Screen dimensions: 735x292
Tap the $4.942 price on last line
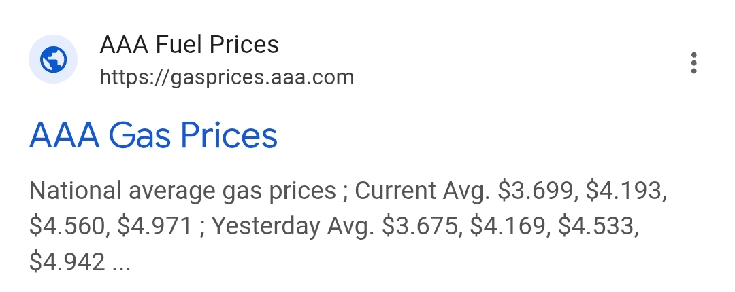[x=67, y=261]
